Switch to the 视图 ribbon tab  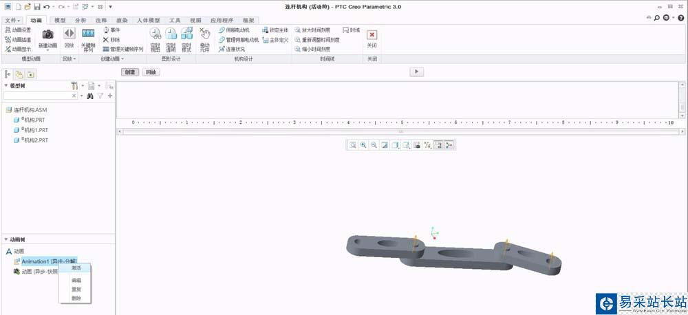(x=195, y=20)
